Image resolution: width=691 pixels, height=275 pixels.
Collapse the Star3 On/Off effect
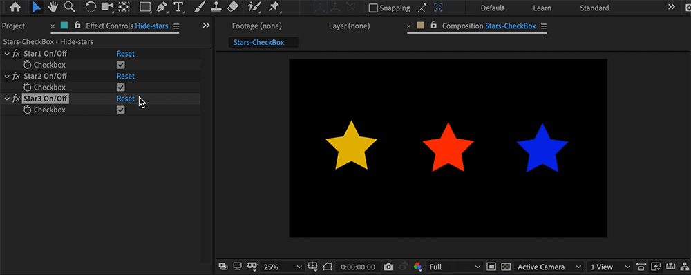(7, 99)
